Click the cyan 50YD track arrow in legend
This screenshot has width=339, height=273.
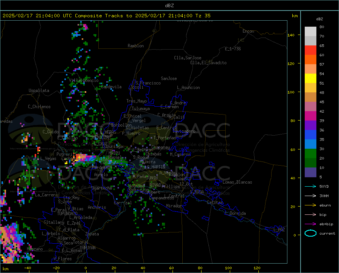pos(310,186)
